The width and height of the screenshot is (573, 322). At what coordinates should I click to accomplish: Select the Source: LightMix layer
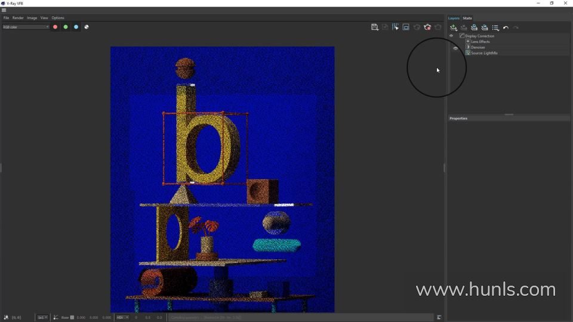point(484,53)
